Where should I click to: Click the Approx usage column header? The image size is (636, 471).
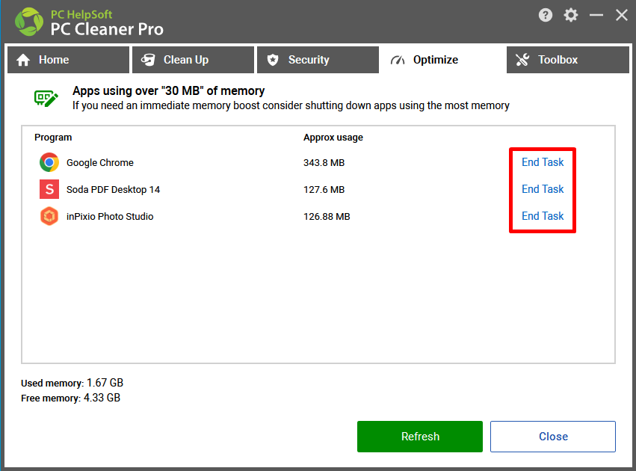pos(333,138)
